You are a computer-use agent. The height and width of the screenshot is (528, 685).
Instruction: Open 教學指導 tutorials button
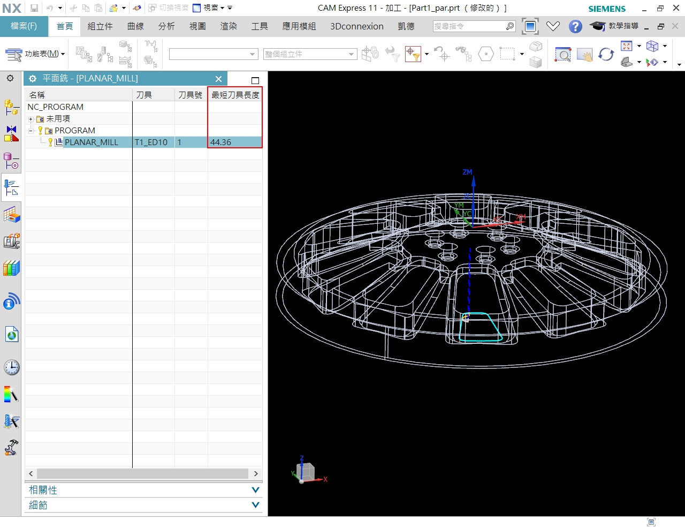tap(614, 26)
